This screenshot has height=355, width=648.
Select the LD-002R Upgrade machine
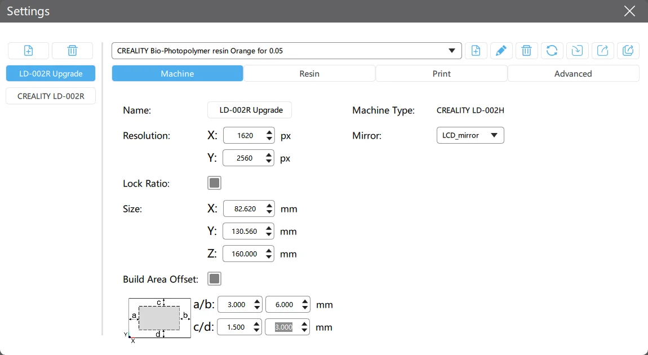pyautogui.click(x=51, y=74)
